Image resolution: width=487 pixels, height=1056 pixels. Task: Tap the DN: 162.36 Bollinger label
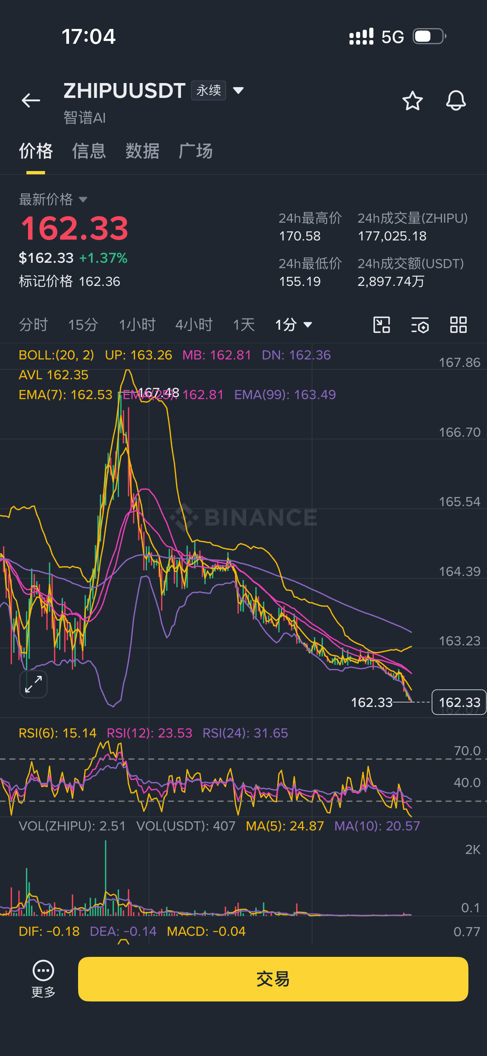(x=296, y=355)
